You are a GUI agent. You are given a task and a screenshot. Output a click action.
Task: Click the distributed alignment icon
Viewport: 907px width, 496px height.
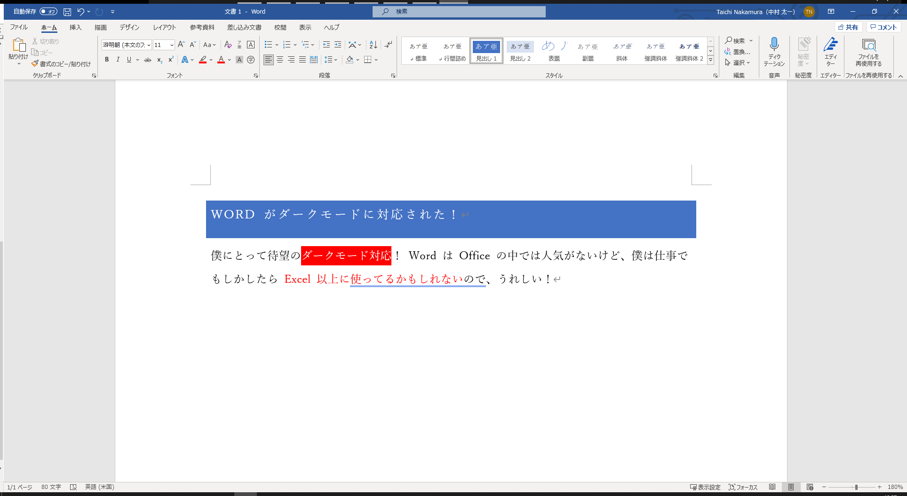point(314,60)
